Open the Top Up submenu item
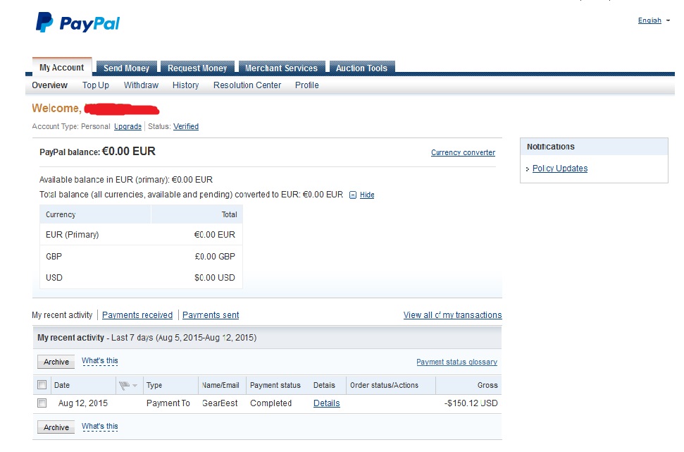 (x=96, y=85)
